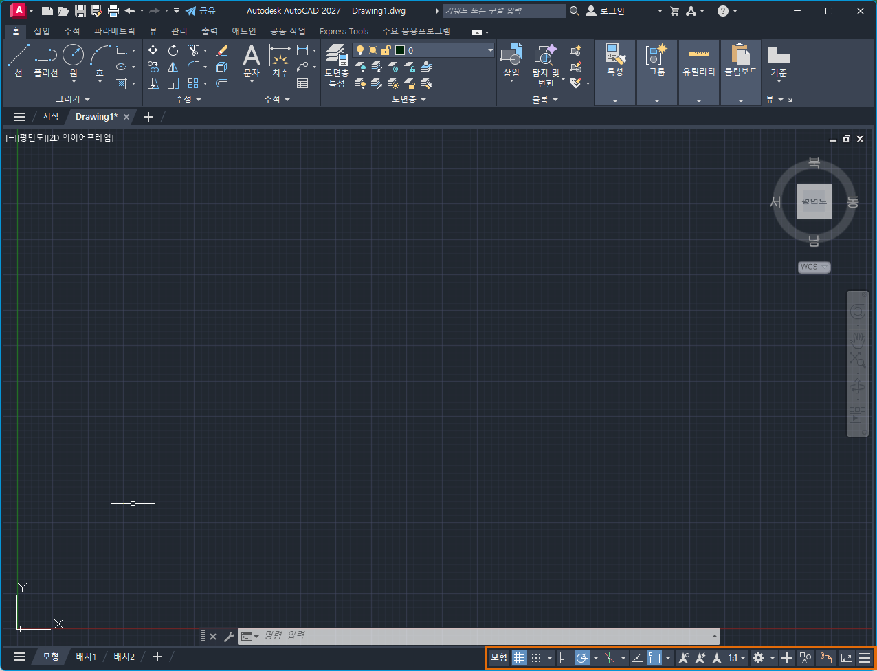Click the Insert block (삽입) icon
The image size is (877, 671).
tap(511, 62)
